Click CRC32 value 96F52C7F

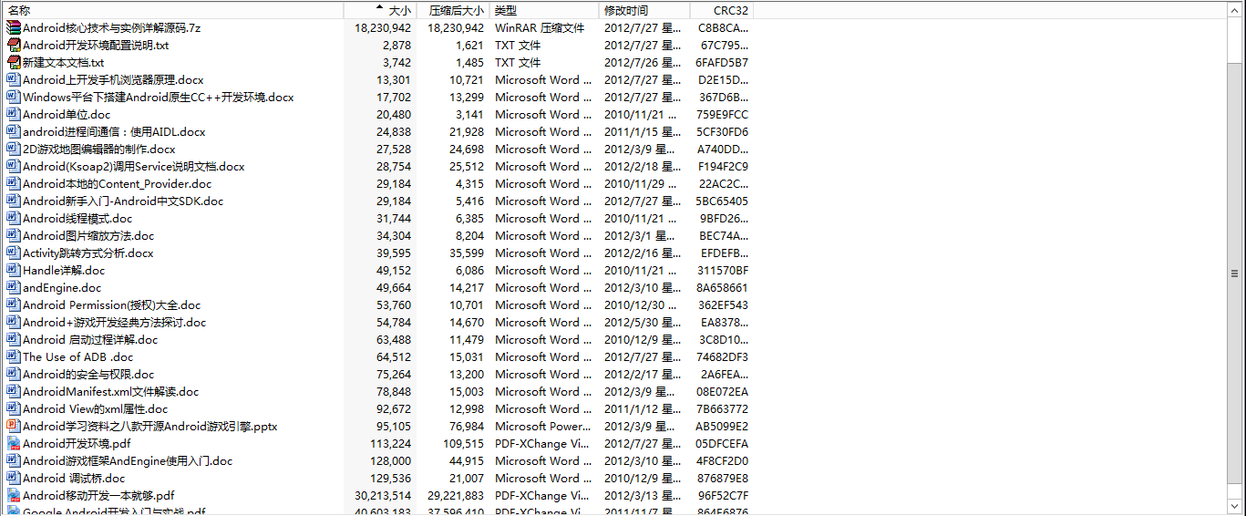723,495
